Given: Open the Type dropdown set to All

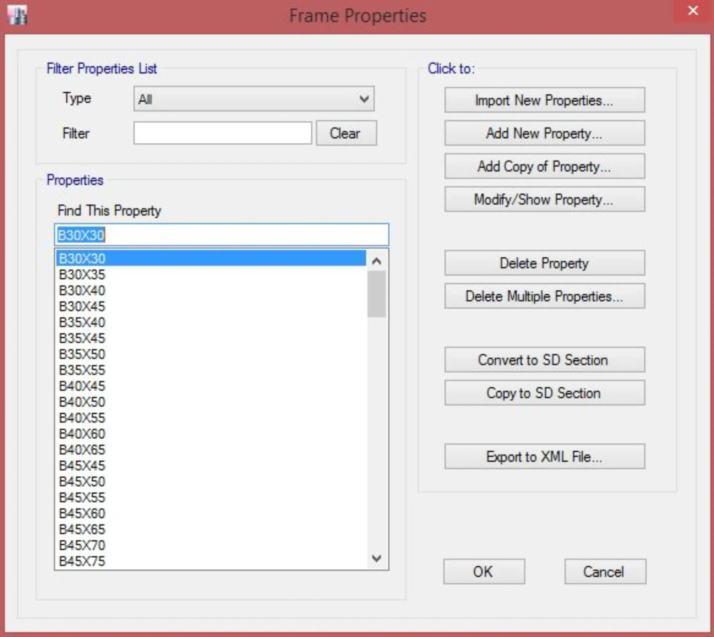Looking at the screenshot, I should click(x=254, y=99).
